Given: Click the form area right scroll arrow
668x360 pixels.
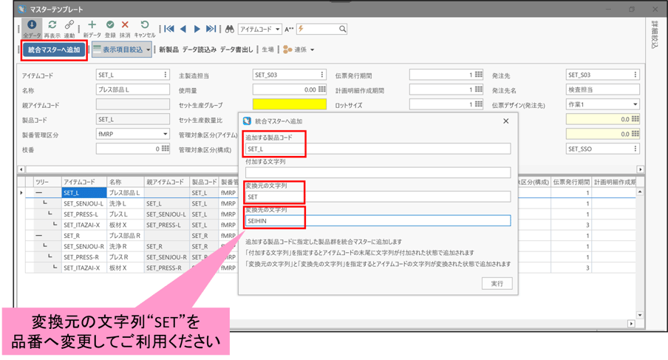Looking at the screenshot, I should pyautogui.click(x=640, y=169).
